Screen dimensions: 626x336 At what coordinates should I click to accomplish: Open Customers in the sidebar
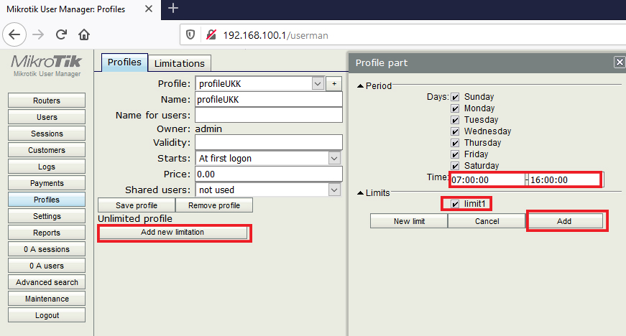(x=47, y=150)
